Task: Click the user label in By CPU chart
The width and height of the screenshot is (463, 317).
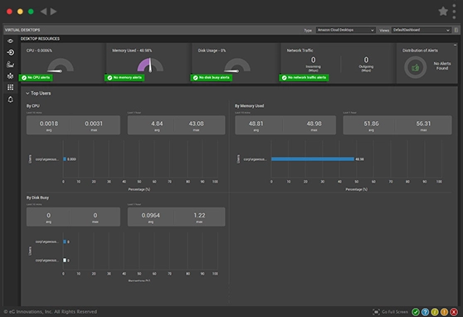Action: point(47,159)
